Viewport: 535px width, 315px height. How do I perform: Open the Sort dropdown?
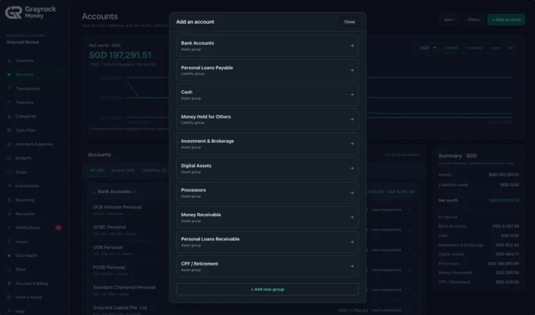pos(450,20)
